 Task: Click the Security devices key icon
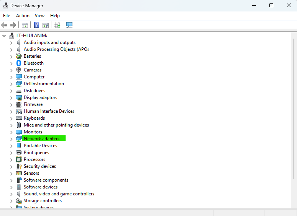[x=19, y=166]
